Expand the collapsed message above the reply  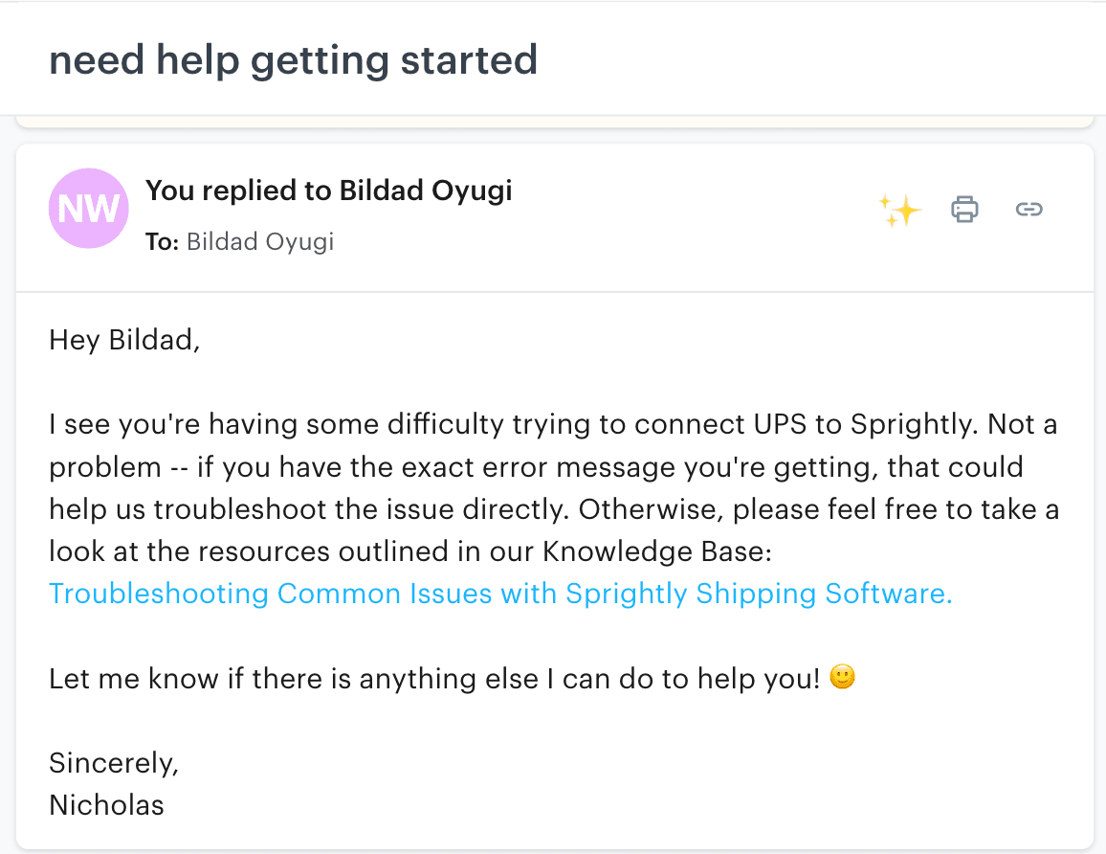coord(553,119)
